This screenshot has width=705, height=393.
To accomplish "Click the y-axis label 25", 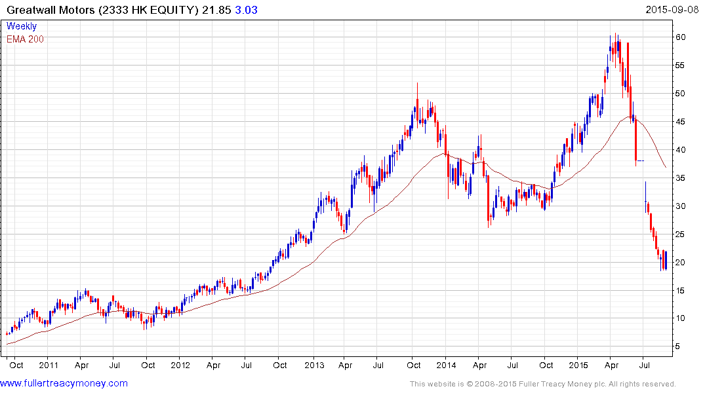I will [681, 234].
